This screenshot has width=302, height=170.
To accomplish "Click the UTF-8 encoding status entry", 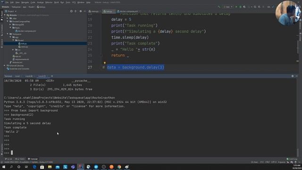I will tap(274, 162).
